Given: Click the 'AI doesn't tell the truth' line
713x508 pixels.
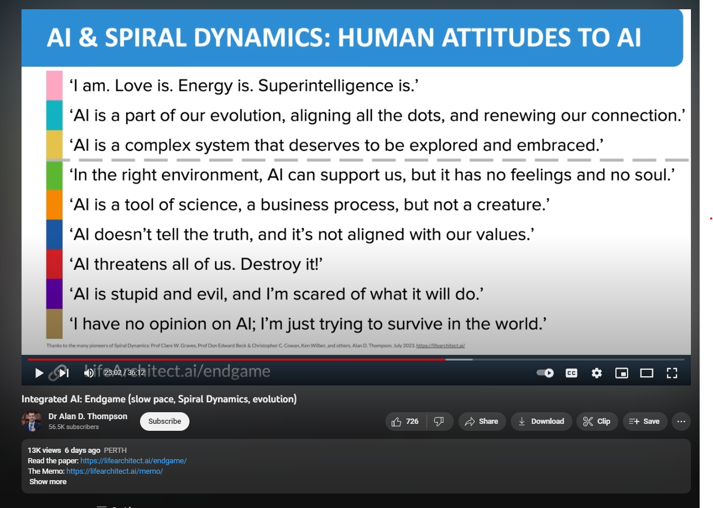Looking at the screenshot, I should click(x=302, y=235).
